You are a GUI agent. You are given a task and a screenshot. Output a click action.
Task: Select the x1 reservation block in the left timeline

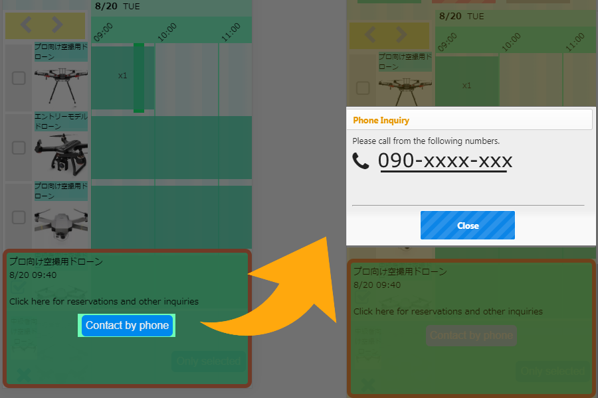[x=122, y=76]
